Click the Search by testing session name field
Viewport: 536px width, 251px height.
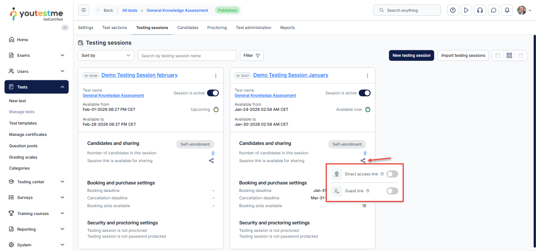187,56
